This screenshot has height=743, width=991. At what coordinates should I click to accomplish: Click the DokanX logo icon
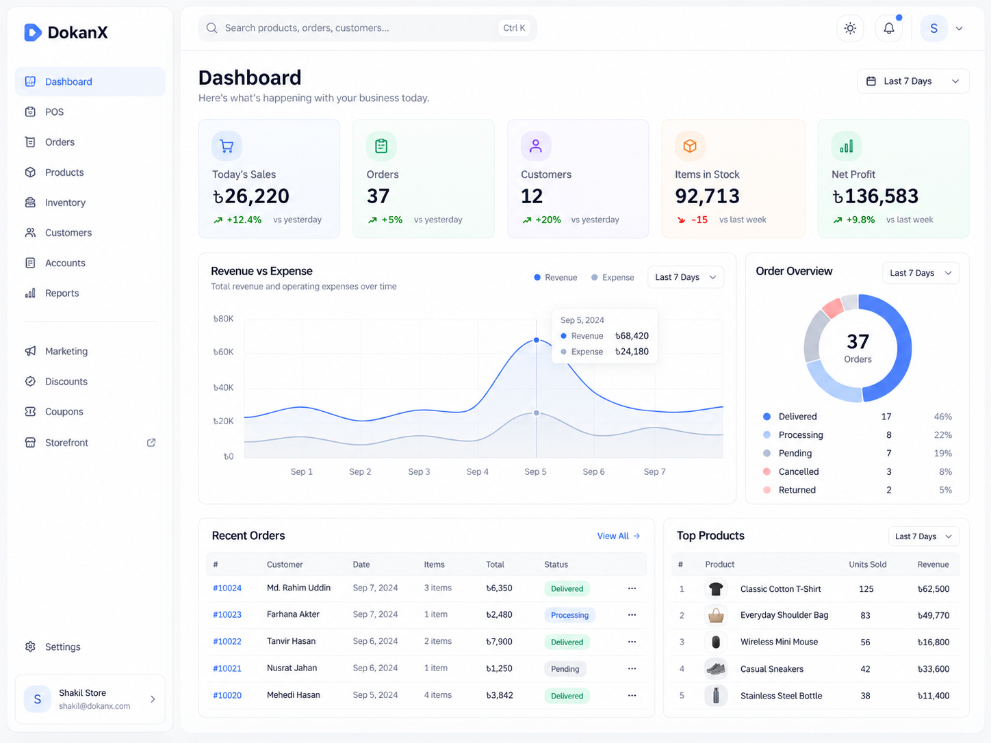32,32
